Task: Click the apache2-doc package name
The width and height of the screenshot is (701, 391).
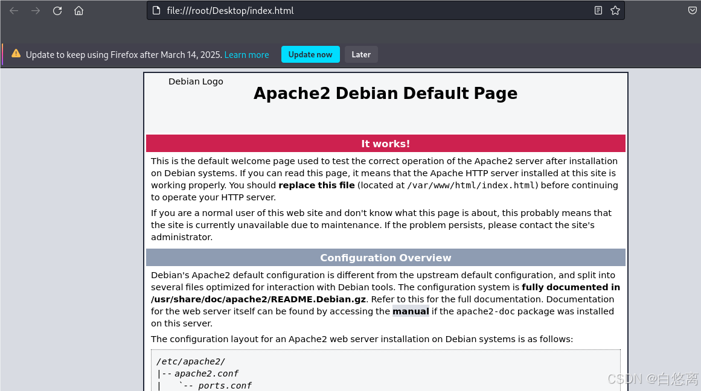Action: (485, 311)
